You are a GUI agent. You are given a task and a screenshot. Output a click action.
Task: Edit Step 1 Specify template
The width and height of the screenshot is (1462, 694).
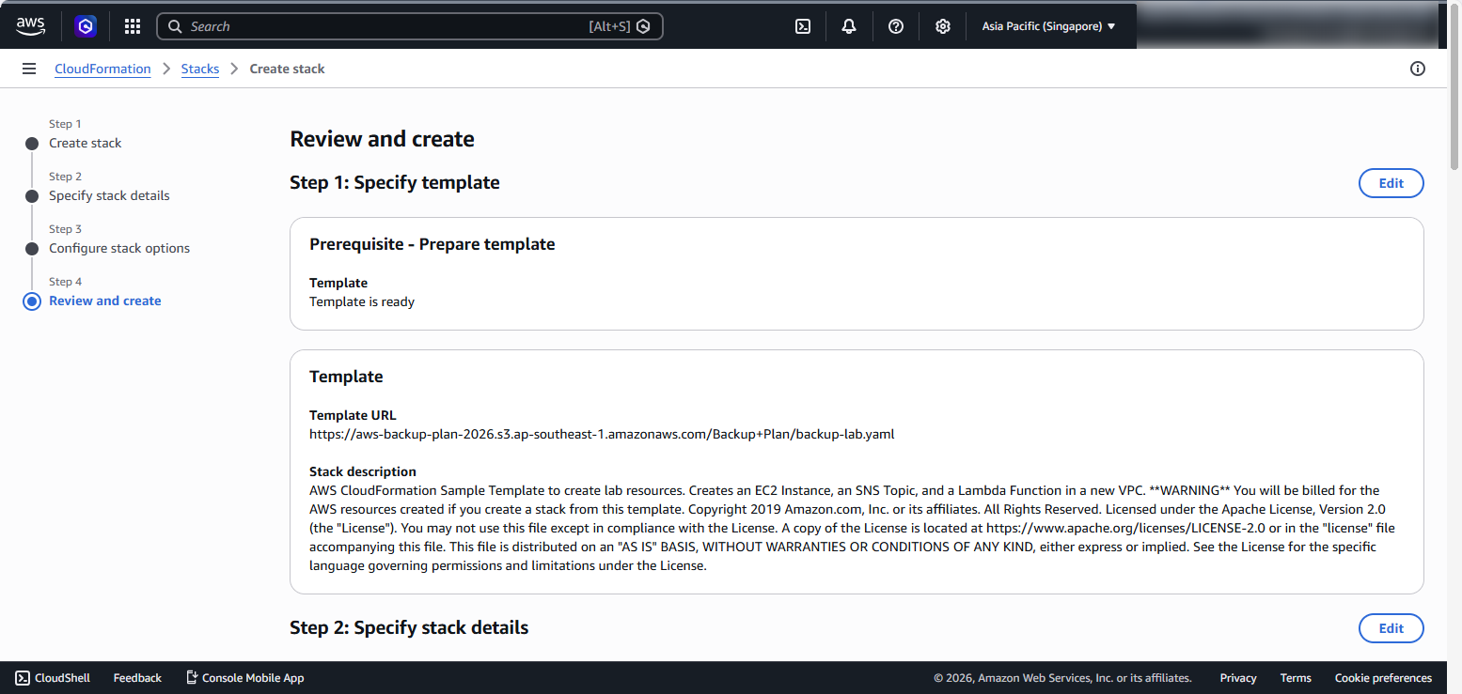[x=1391, y=183]
